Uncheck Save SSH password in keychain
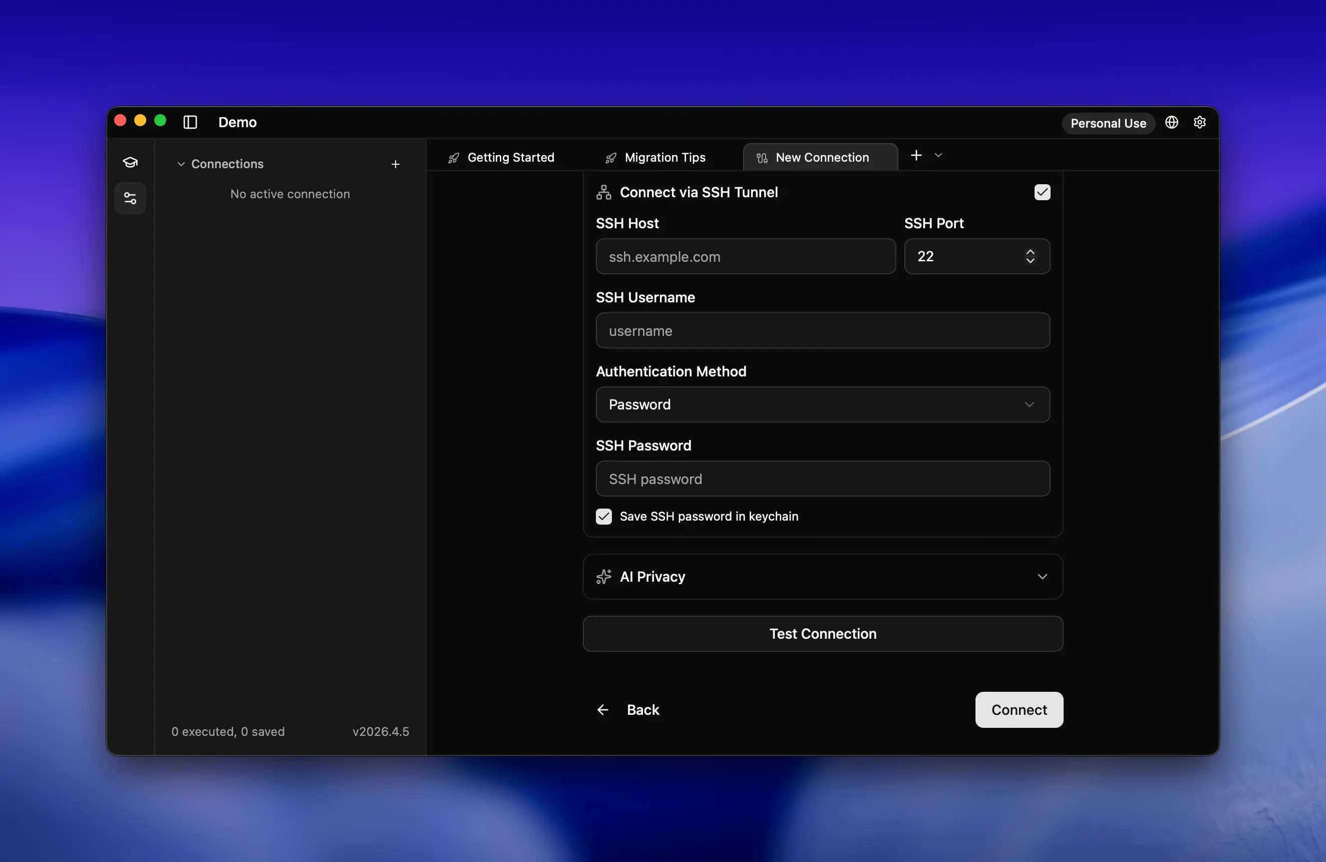 (x=604, y=516)
